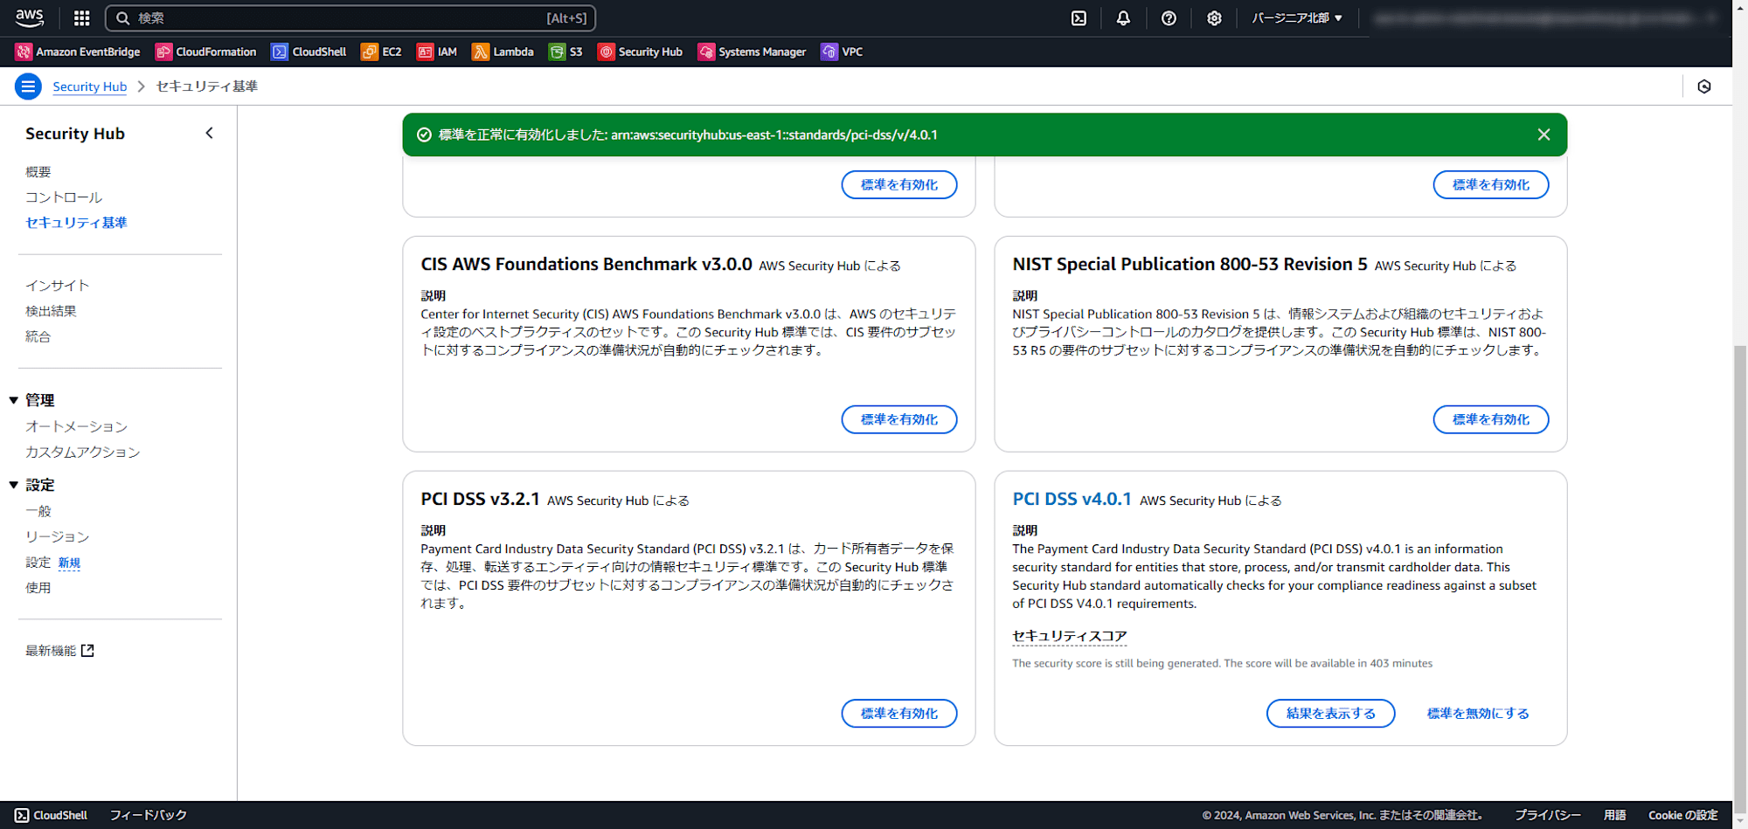Open Amazon EventBridge shortcut

[x=78, y=52]
